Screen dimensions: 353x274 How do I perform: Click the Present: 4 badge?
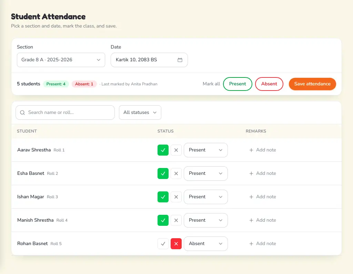pyautogui.click(x=56, y=84)
